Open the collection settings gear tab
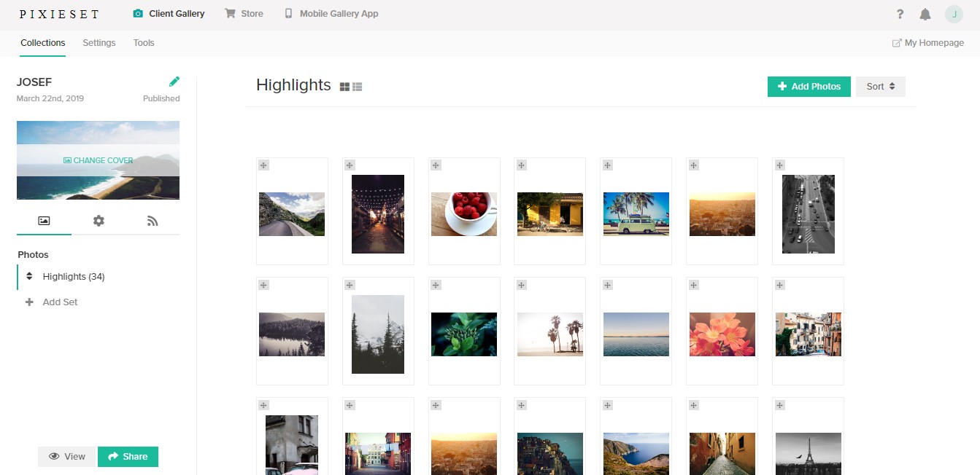Image resolution: width=980 pixels, height=475 pixels. click(x=99, y=221)
